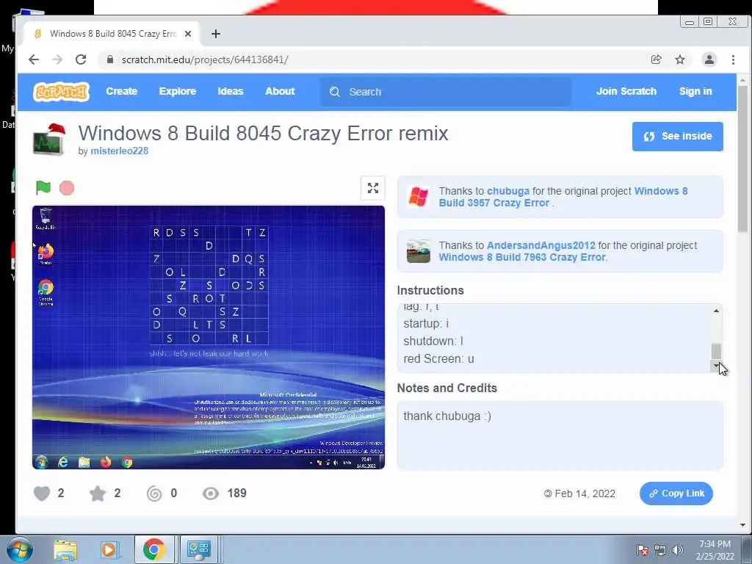This screenshot has height=564, width=752.
Task: Reload the current page
Action: (x=81, y=59)
